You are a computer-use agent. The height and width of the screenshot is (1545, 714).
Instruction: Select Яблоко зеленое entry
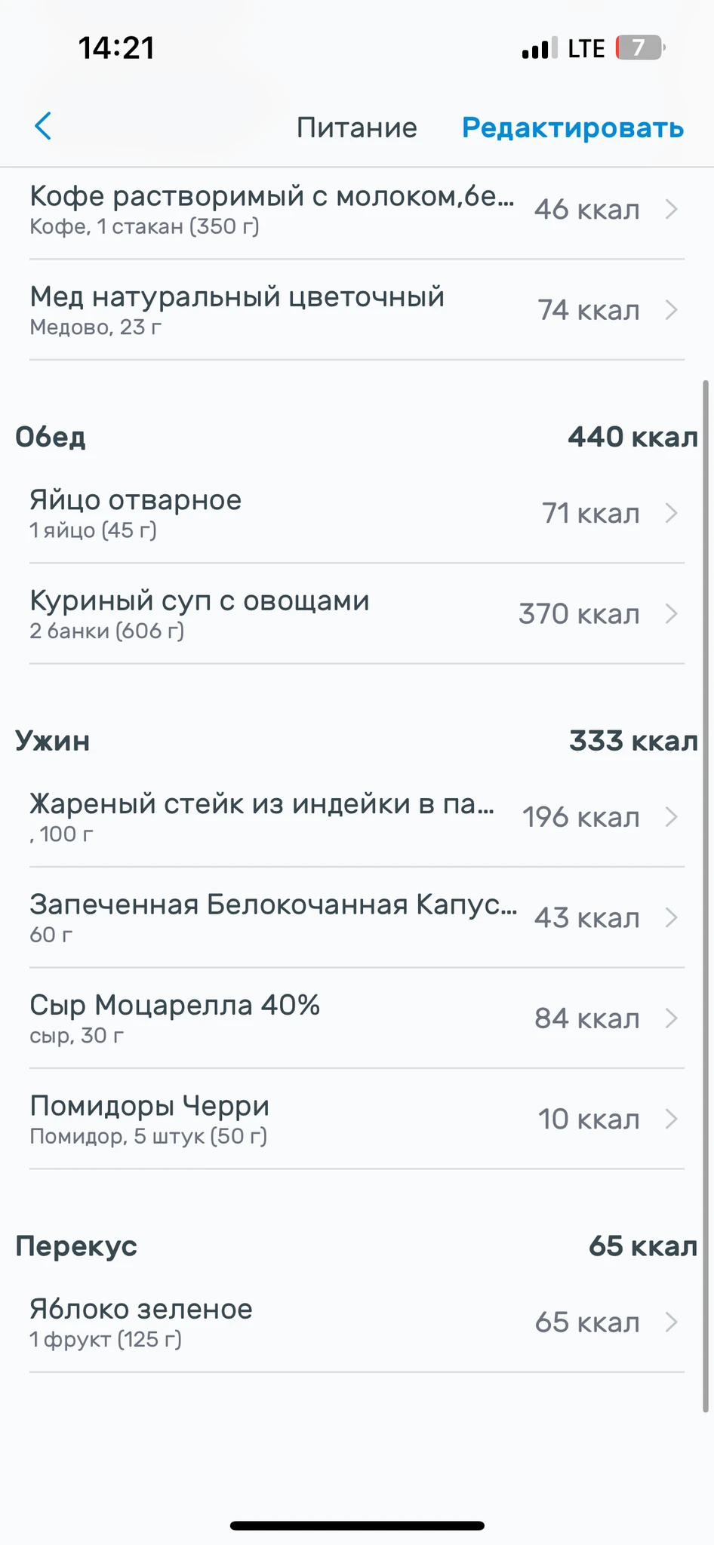pyautogui.click(x=141, y=1322)
